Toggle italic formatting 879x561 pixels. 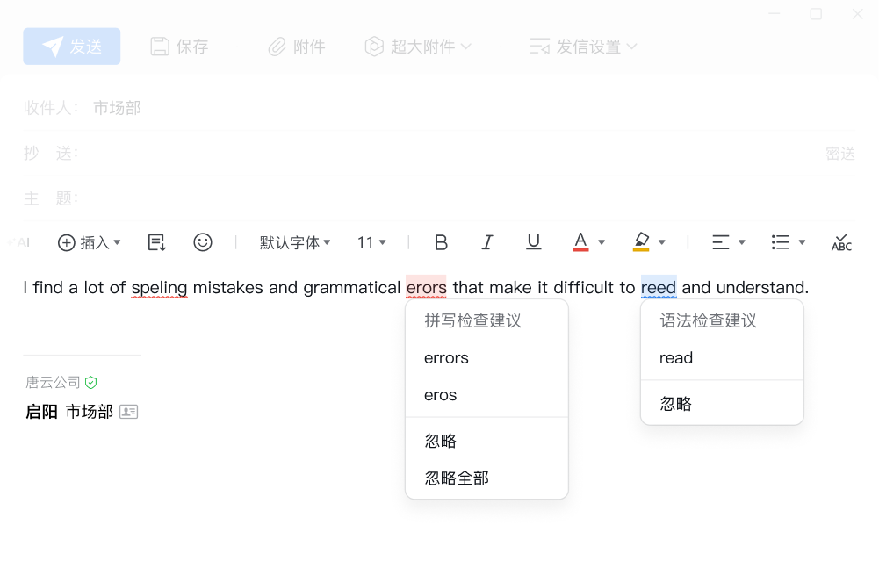[487, 242]
